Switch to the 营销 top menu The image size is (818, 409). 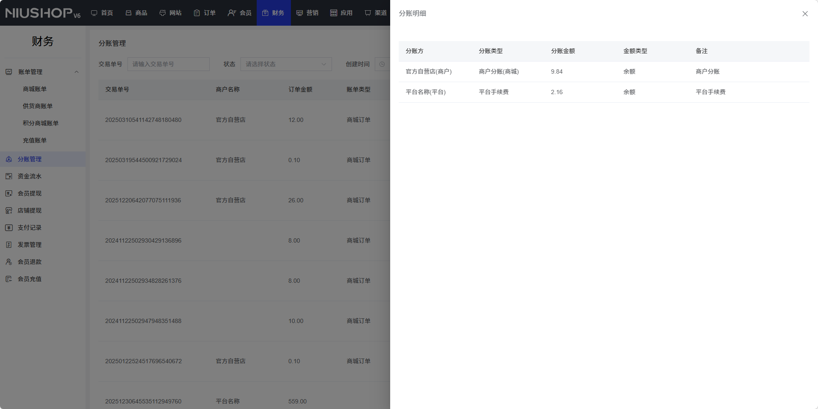tap(308, 13)
